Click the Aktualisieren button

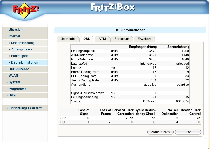pos(160,132)
